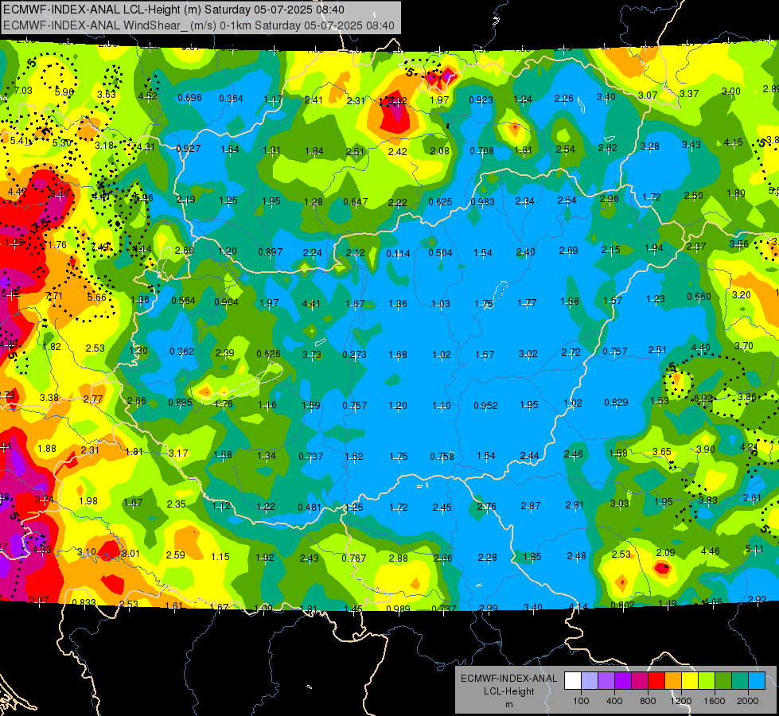The image size is (779, 716).
Task: Click the wind shear value 0.829
Action: pyautogui.click(x=616, y=402)
